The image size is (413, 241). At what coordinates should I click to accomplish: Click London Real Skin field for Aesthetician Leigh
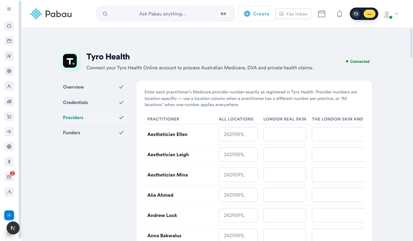pos(285,154)
